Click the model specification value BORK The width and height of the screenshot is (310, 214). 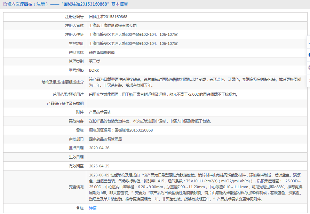[94, 70]
